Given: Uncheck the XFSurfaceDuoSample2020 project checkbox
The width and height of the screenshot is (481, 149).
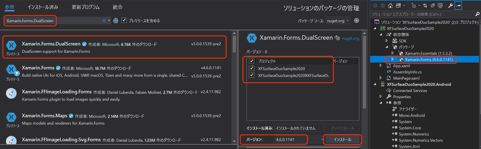Looking at the screenshot, I should pos(252,68).
